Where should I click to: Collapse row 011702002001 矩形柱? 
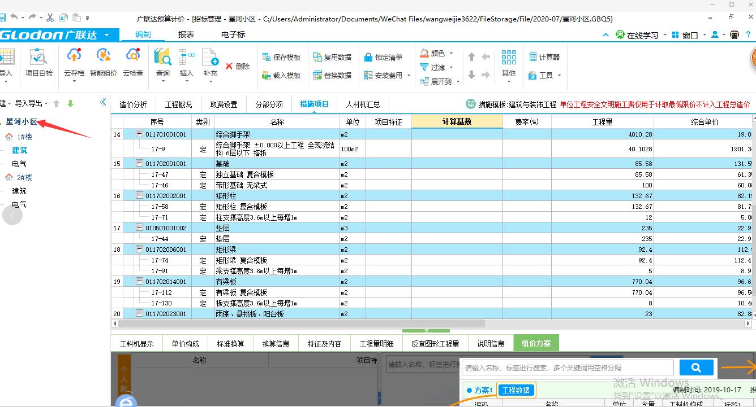coord(139,196)
